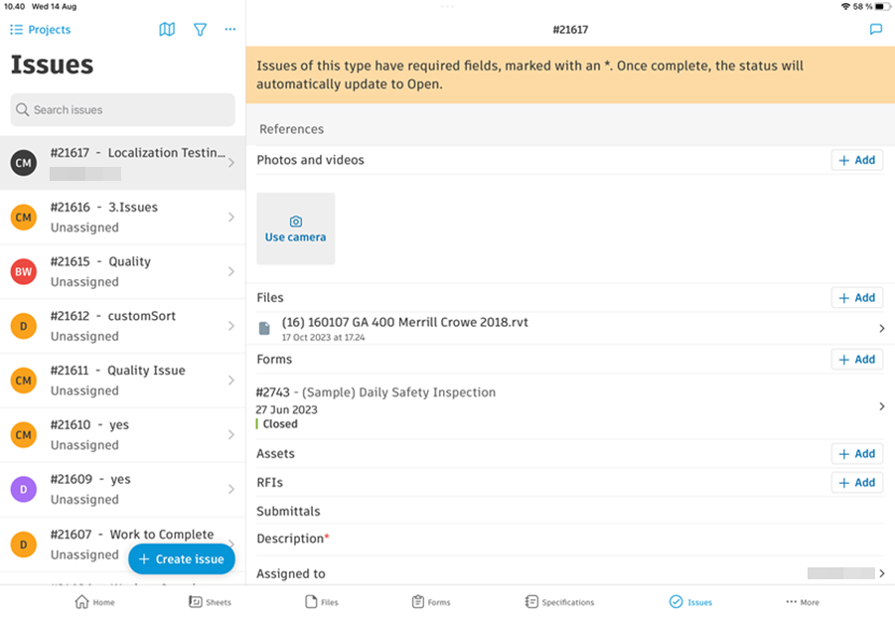Image resolution: width=895 pixels, height=623 pixels.
Task: Select issue #21612 - customSort
Action: (x=123, y=326)
